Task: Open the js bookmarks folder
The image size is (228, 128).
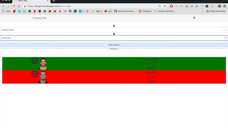Action: pyautogui.click(x=99, y=11)
